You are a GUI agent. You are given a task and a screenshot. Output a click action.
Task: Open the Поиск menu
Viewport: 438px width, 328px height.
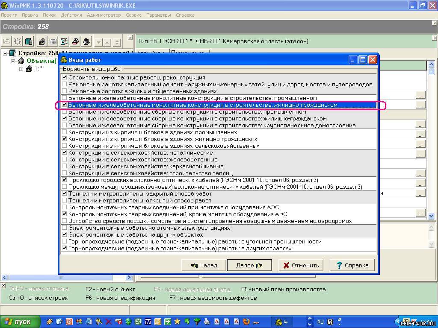pos(49,15)
